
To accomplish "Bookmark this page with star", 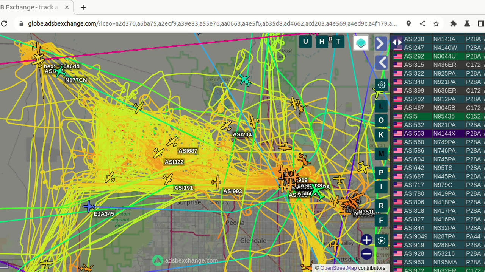I will point(436,23).
